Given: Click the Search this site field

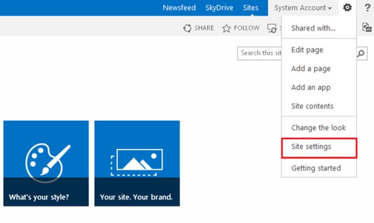Looking at the screenshot, I should tap(259, 53).
